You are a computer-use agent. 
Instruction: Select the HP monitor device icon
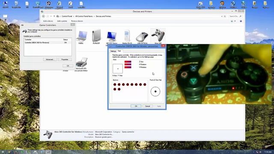click(111, 38)
